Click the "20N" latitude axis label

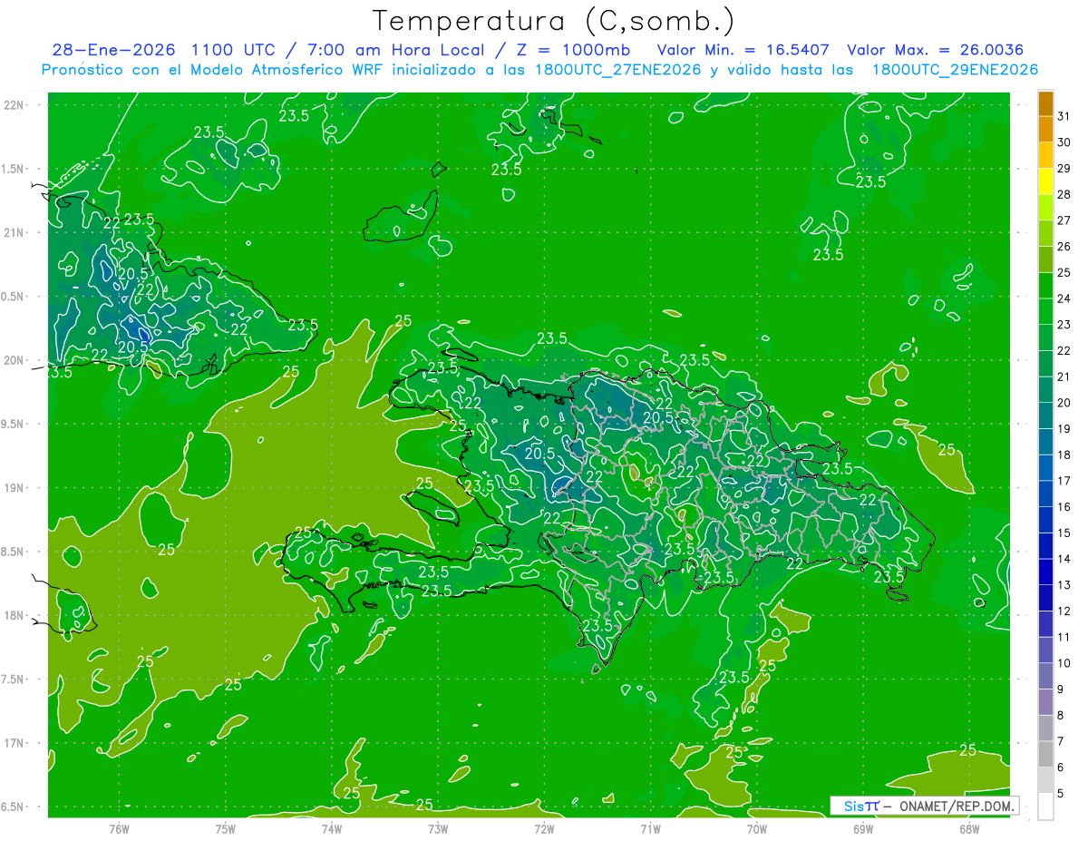15,360
